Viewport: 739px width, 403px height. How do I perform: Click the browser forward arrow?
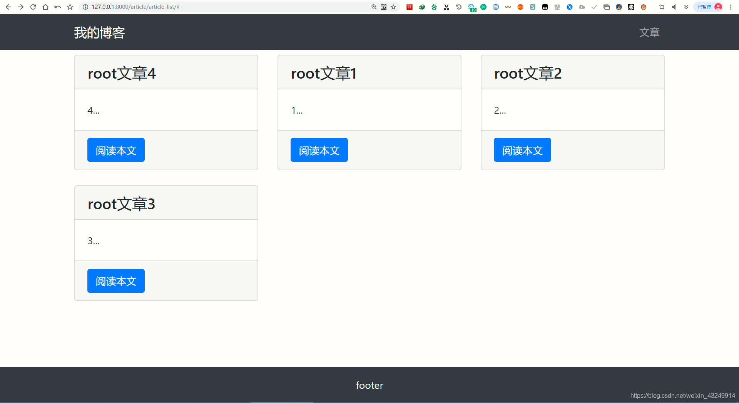[21, 7]
